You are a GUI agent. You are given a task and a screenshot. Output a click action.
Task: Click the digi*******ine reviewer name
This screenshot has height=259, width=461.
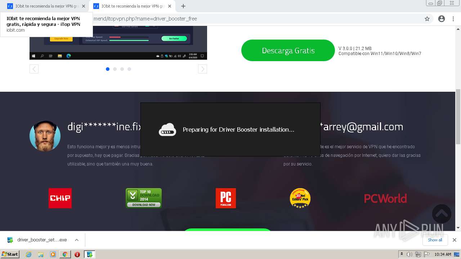[x=104, y=127]
